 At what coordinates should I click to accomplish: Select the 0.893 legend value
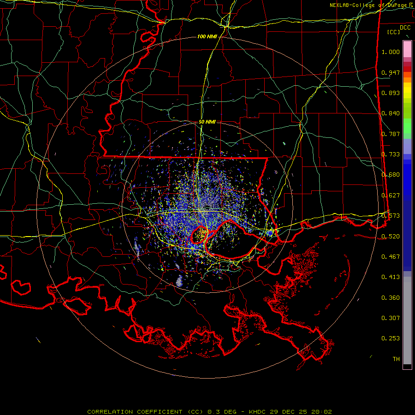[x=391, y=93]
